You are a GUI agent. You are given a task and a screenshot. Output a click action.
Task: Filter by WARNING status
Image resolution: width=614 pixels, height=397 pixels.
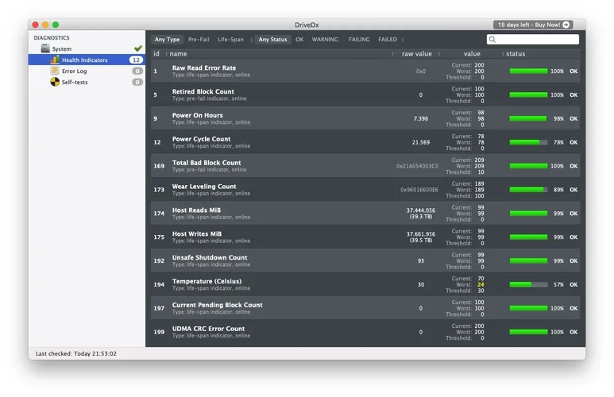coord(324,40)
